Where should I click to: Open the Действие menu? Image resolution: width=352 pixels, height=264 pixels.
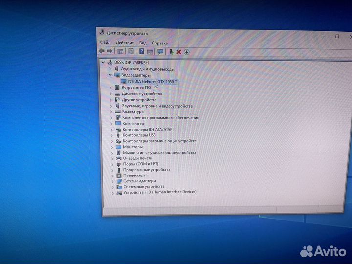pyautogui.click(x=125, y=43)
